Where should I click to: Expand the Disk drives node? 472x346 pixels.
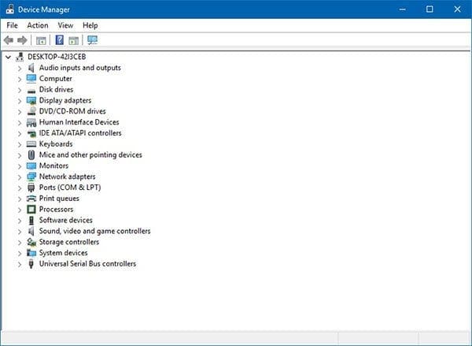click(20, 90)
